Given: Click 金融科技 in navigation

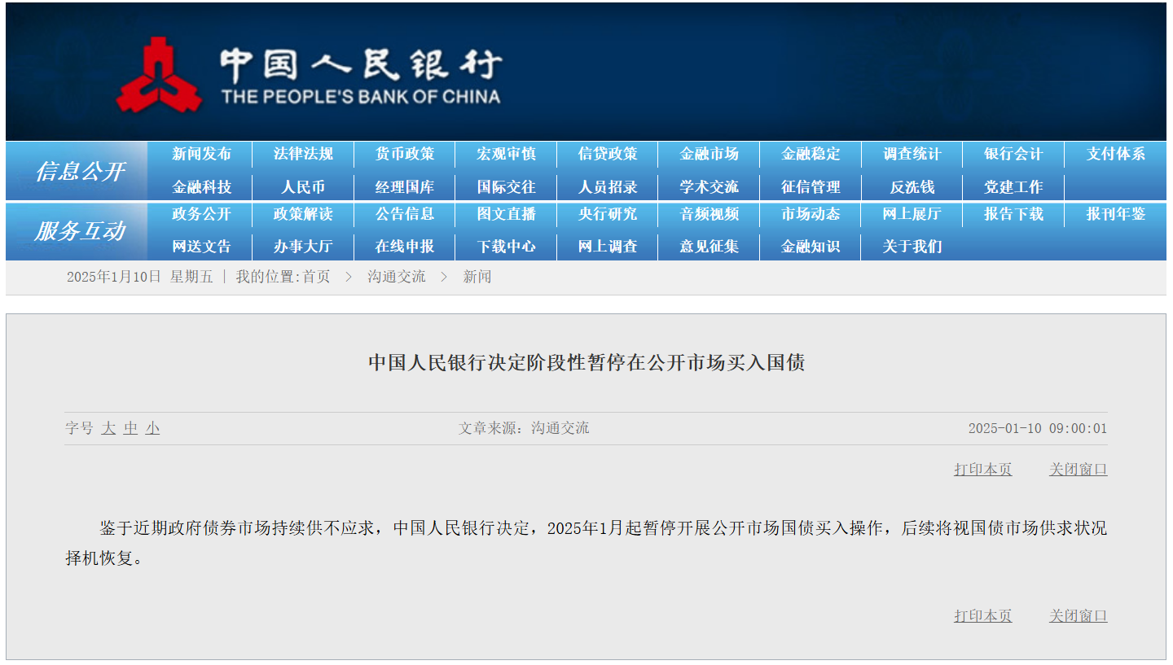Looking at the screenshot, I should click(x=201, y=187).
